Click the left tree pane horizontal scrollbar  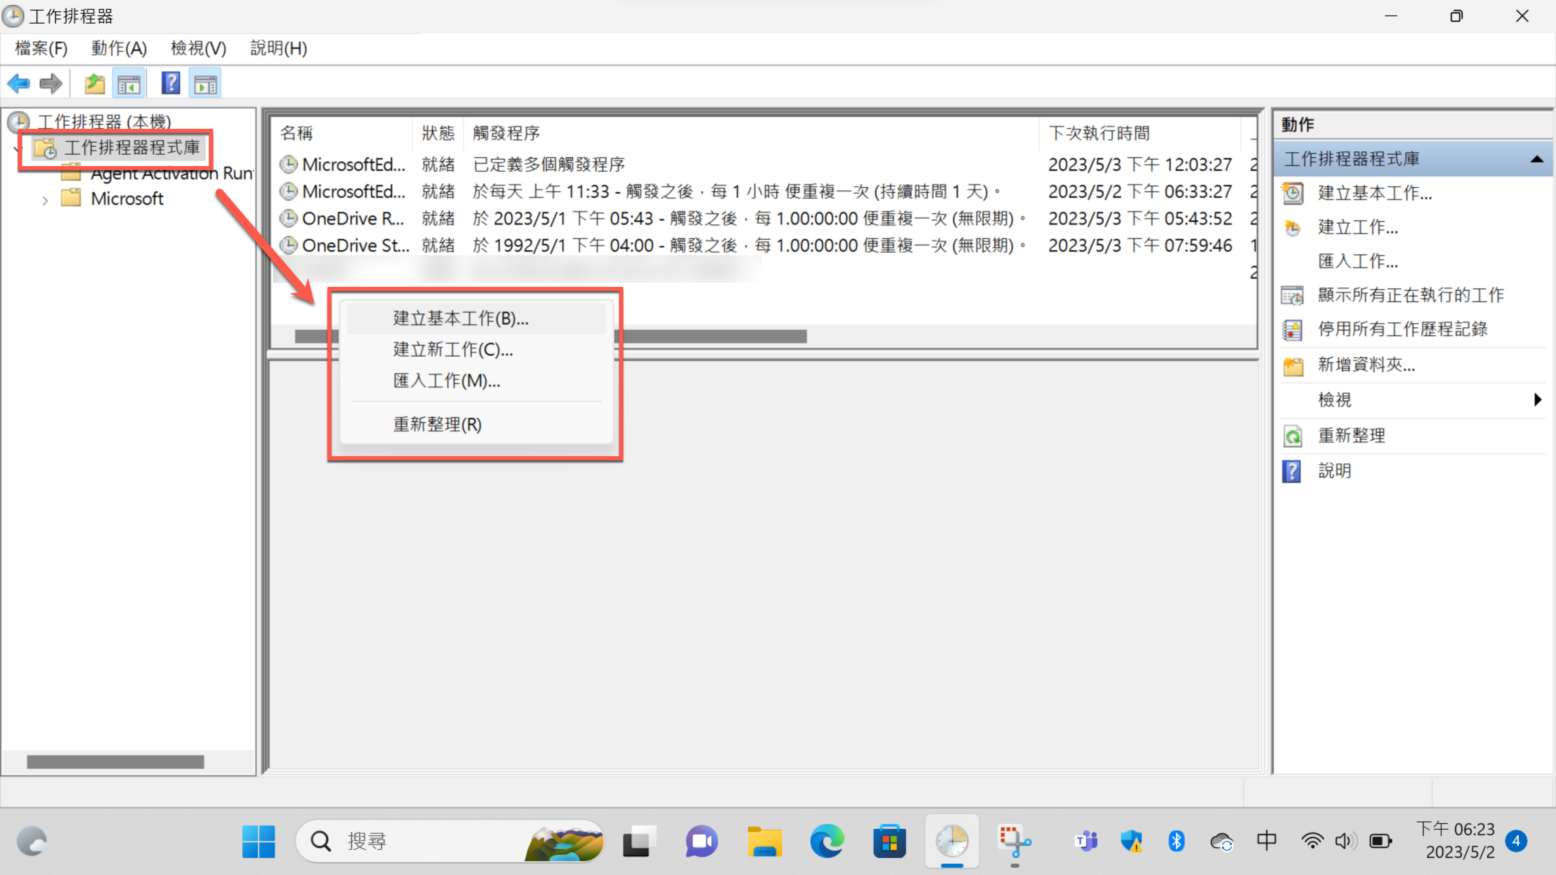pos(115,762)
